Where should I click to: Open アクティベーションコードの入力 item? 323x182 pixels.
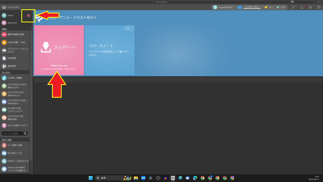[15, 50]
